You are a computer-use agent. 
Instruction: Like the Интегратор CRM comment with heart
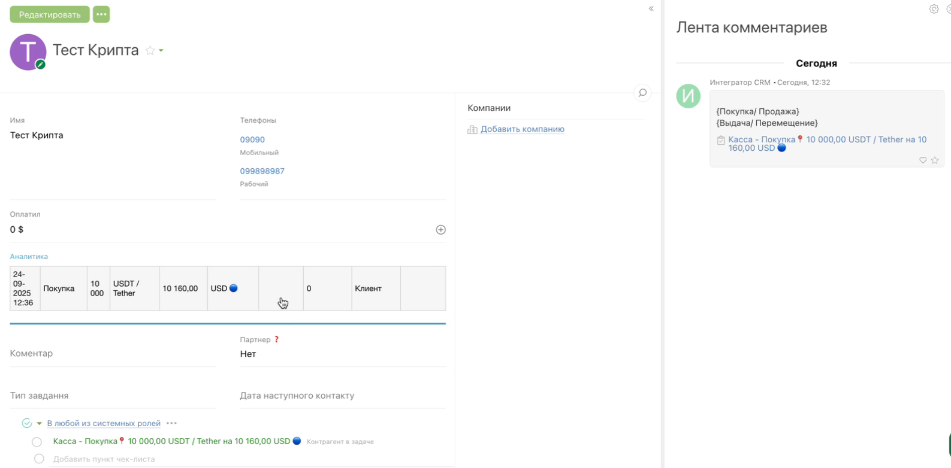[923, 160]
